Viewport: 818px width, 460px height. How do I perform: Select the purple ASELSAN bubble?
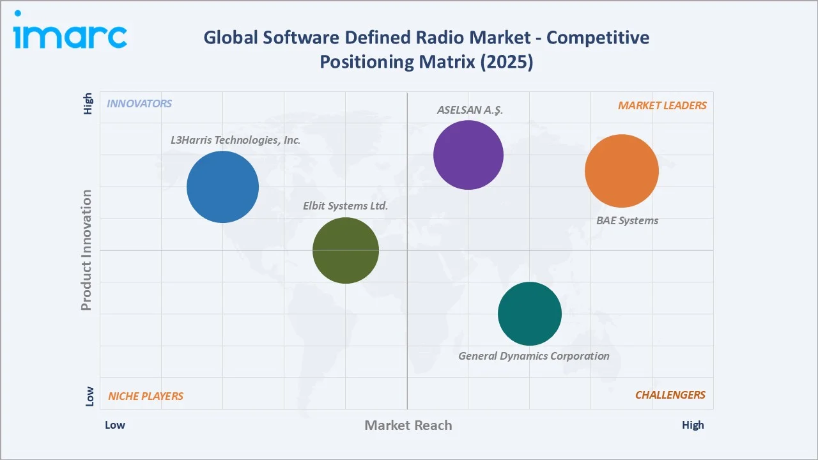pyautogui.click(x=468, y=155)
